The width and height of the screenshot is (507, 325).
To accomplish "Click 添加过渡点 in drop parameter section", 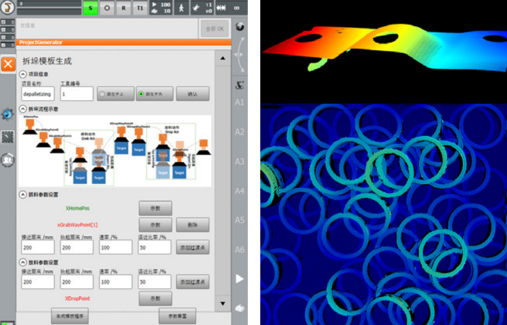I will pos(192,282).
